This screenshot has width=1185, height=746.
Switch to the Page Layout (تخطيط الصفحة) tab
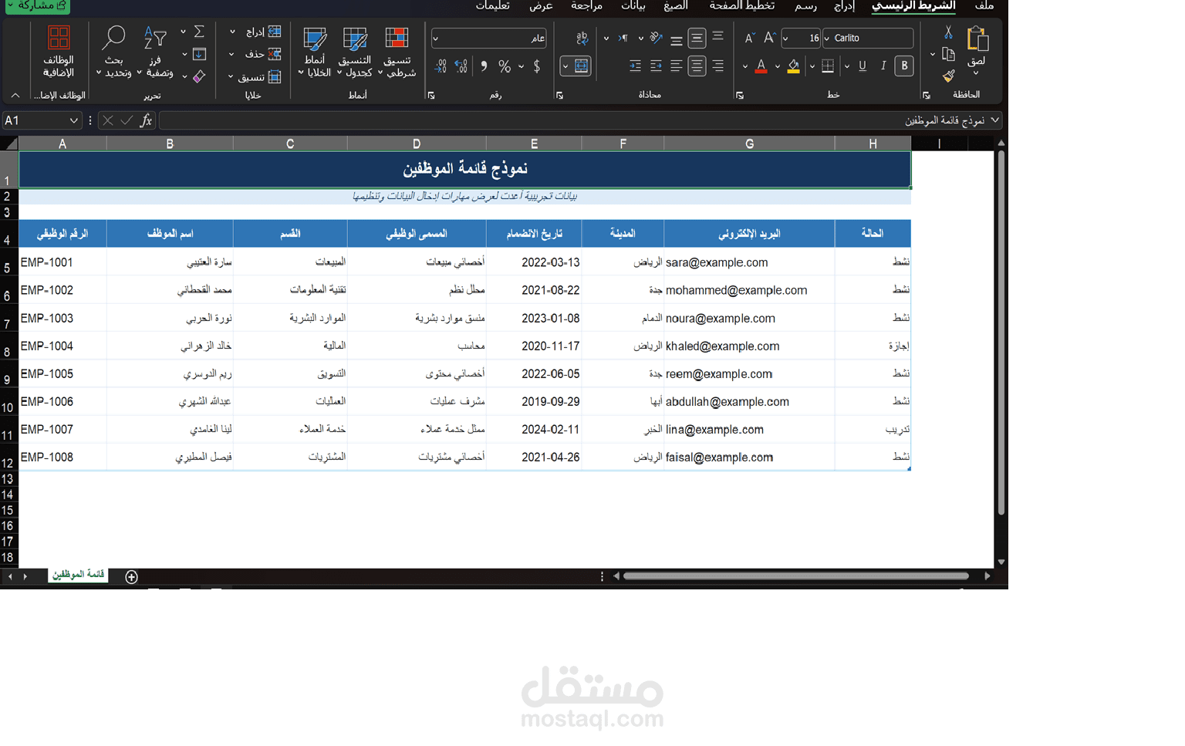coord(742,6)
